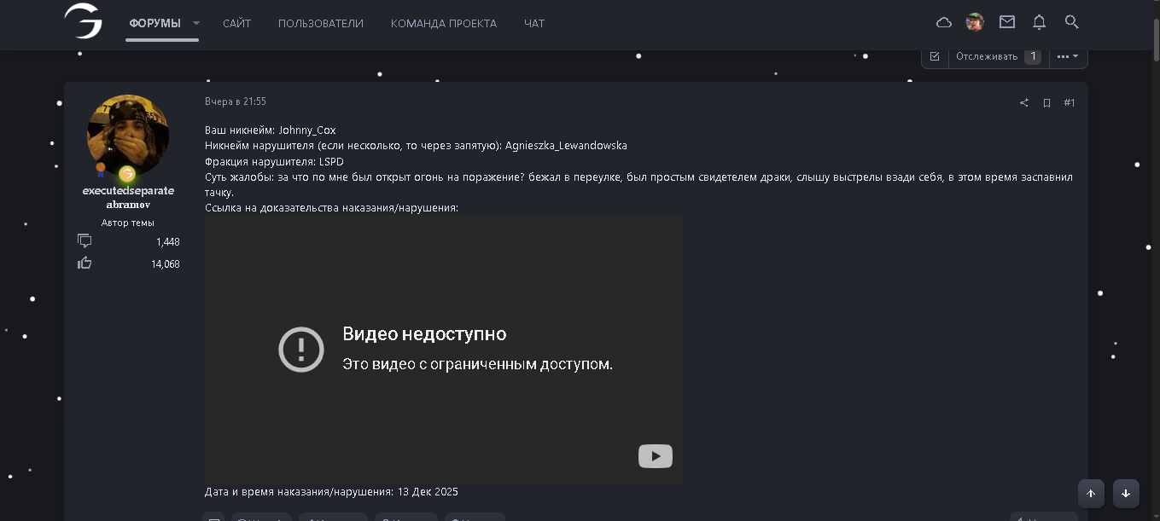The image size is (1160, 521).
Task: Open the user account avatar menu
Action: coord(975,23)
